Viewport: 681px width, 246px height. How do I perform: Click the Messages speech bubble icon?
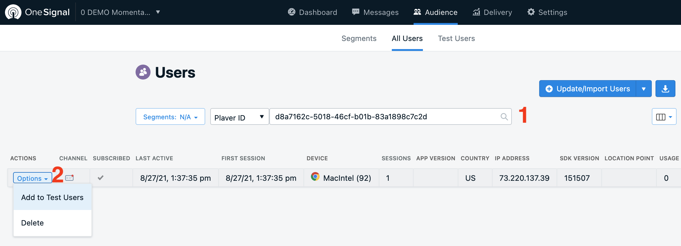click(x=356, y=12)
